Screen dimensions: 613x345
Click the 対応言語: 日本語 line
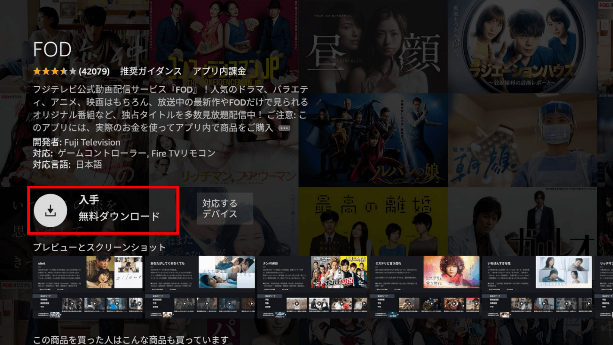click(68, 164)
